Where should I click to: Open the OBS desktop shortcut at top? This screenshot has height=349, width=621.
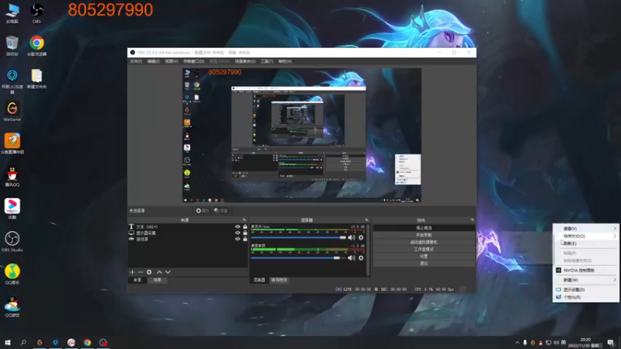tap(36, 13)
